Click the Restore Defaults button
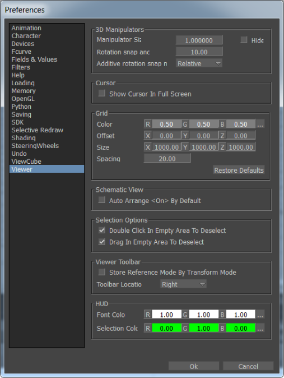The width and height of the screenshot is (284, 378). click(239, 170)
